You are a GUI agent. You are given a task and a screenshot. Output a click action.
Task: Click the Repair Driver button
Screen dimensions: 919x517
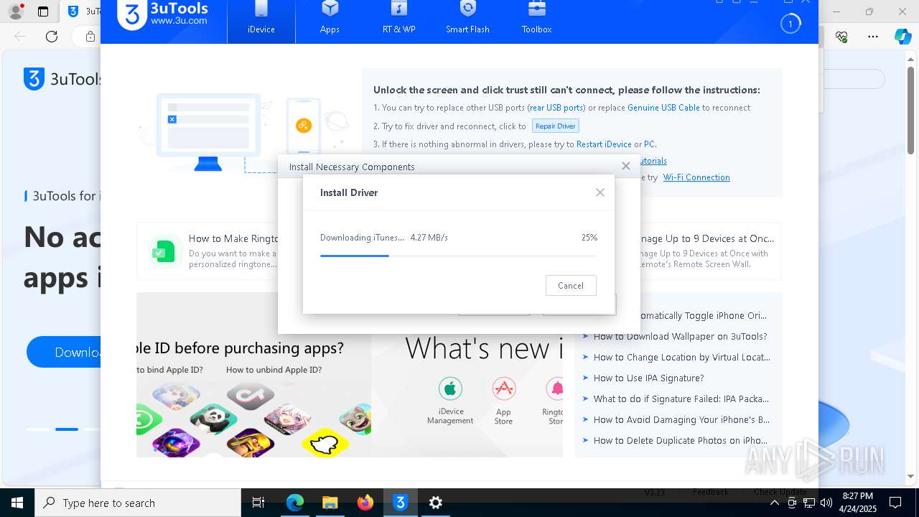click(x=556, y=126)
